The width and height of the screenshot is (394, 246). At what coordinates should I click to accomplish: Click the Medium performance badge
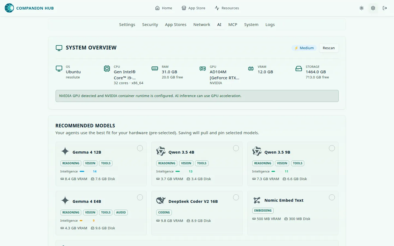tap(304, 48)
